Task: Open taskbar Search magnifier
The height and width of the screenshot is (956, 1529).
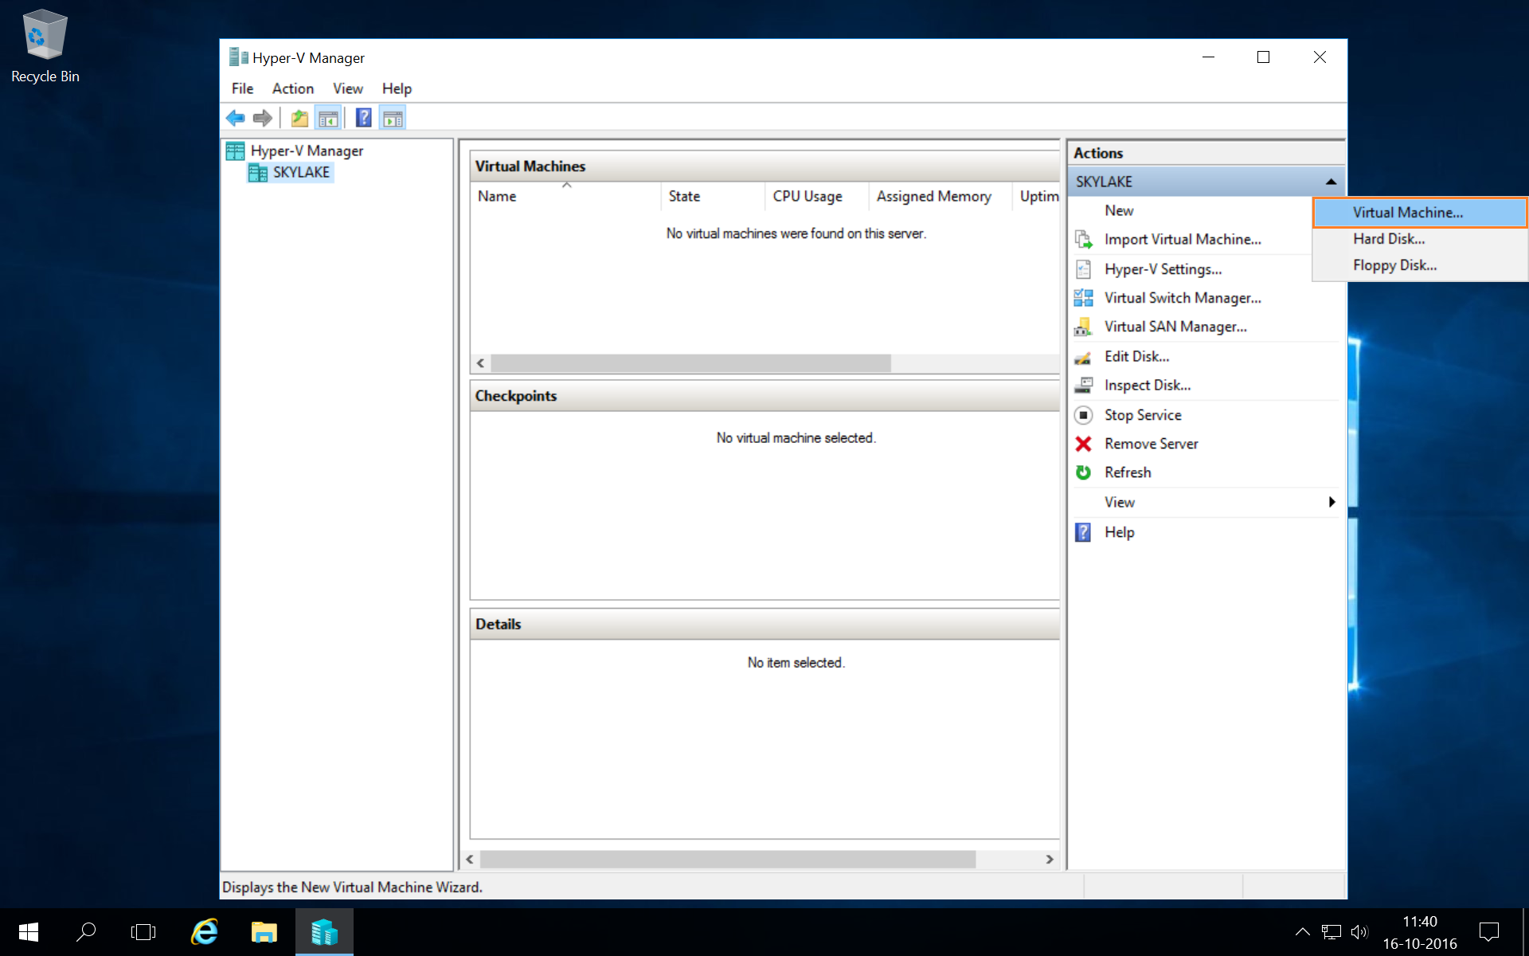Action: pyautogui.click(x=86, y=932)
